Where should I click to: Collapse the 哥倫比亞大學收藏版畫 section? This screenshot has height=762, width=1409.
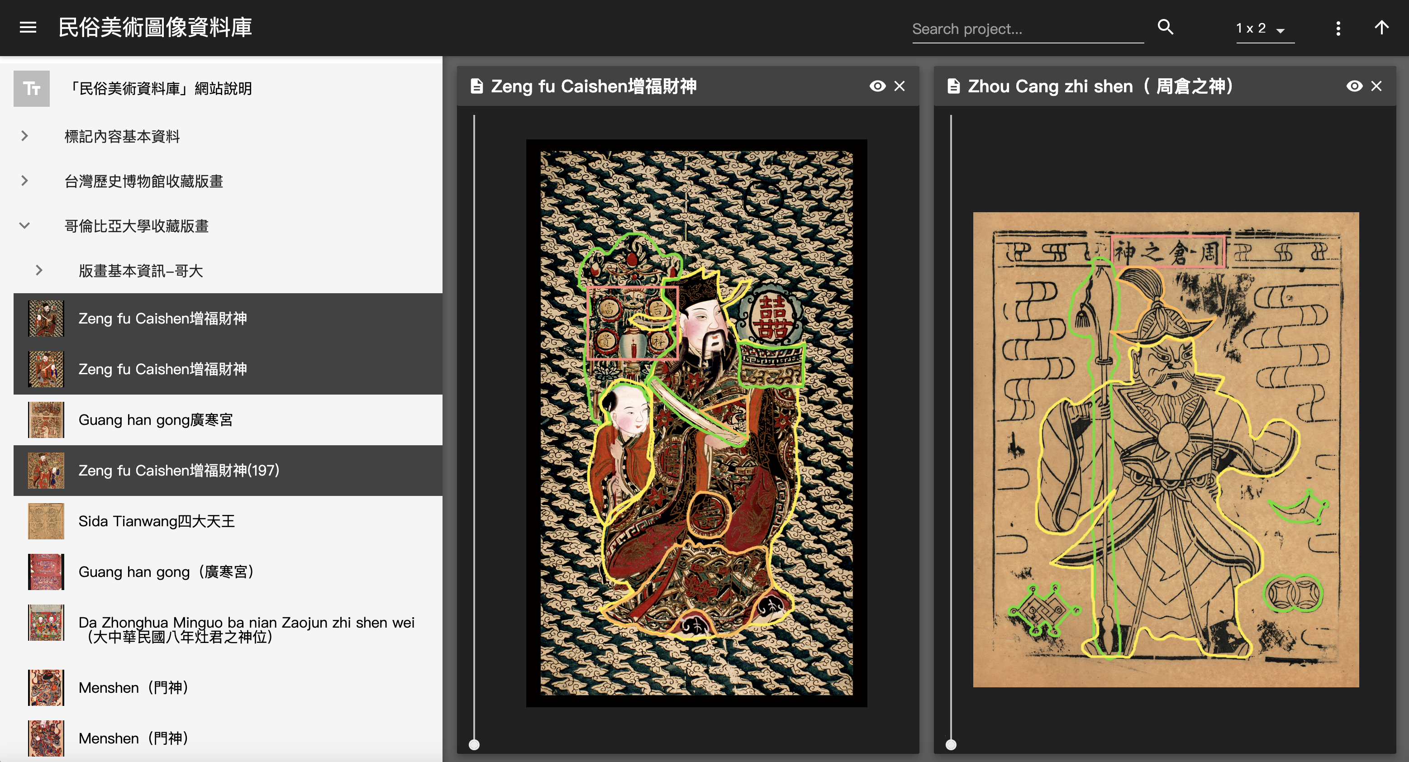coord(24,225)
